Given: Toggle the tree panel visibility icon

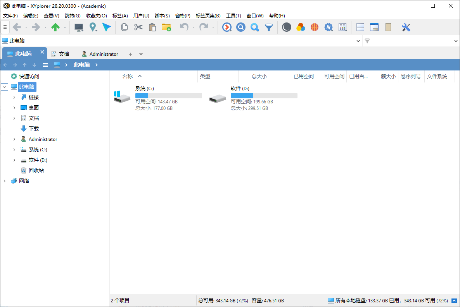Looking at the screenshot, I should (x=374, y=27).
